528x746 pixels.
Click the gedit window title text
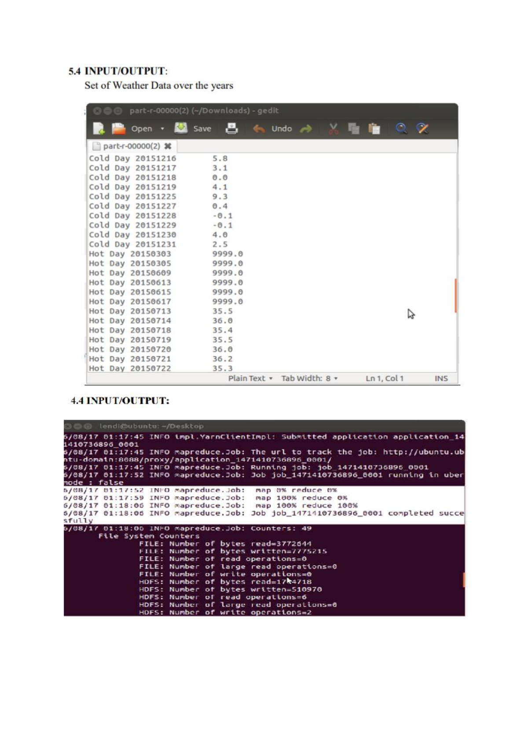(204, 111)
